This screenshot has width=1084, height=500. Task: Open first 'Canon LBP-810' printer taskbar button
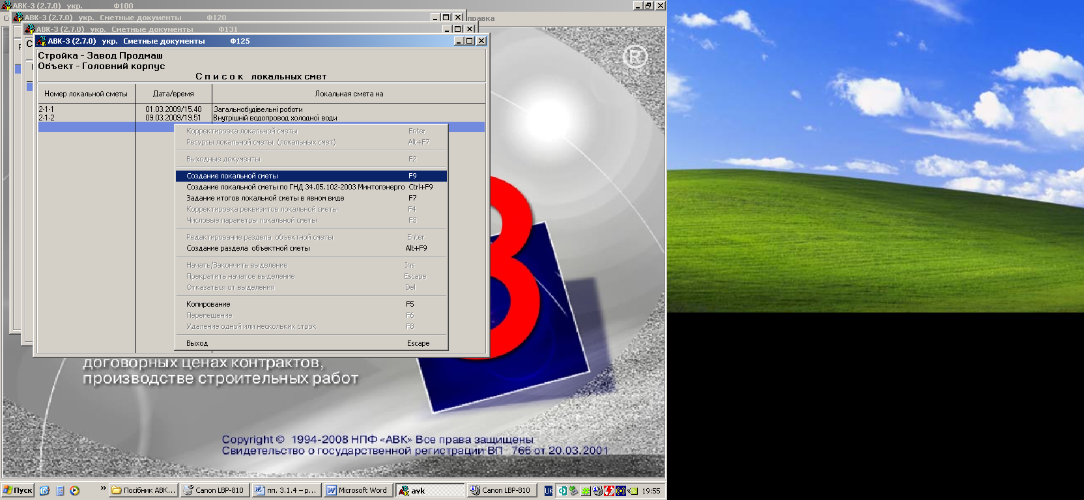coord(215,490)
